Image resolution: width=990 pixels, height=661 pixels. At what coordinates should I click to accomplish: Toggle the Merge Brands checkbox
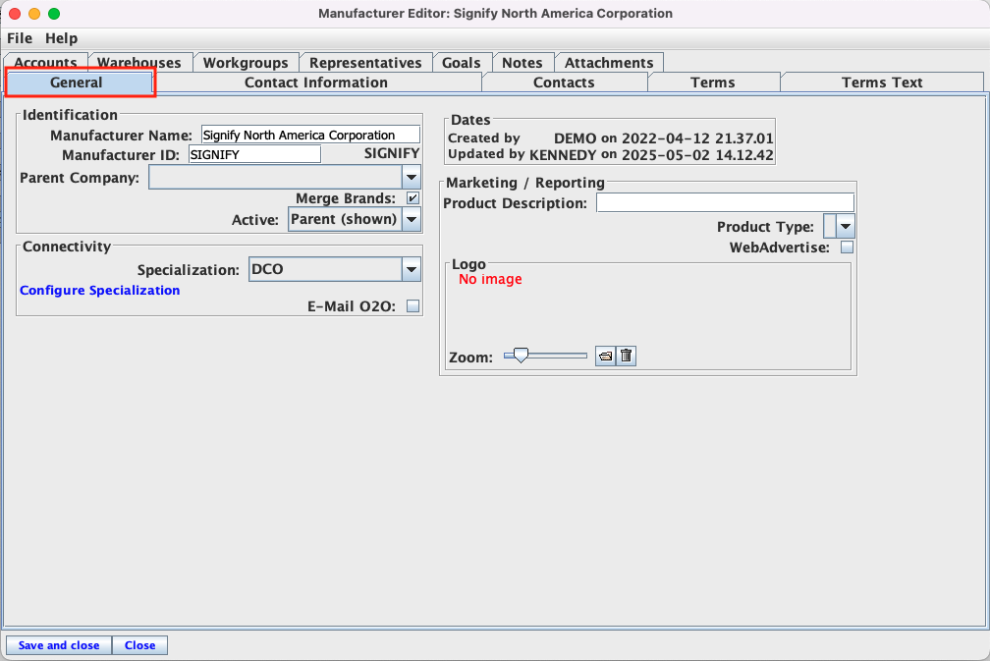coord(412,198)
